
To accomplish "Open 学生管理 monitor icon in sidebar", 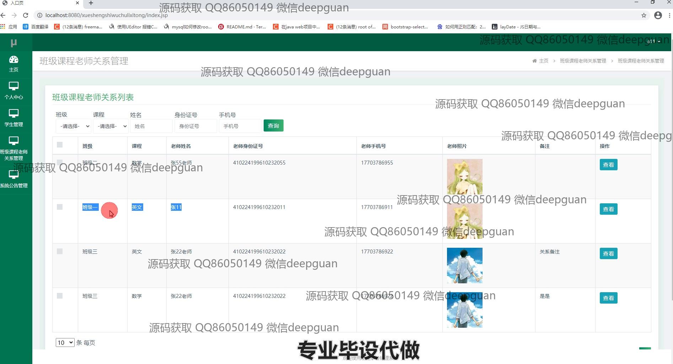I will (14, 114).
